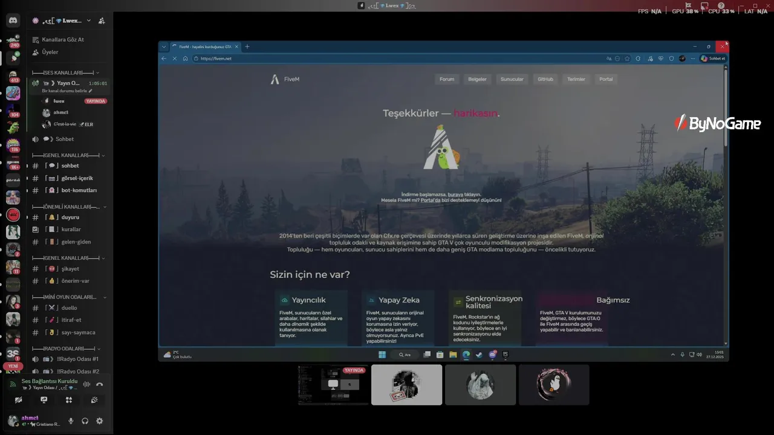Open the kurallar channel

coord(69,230)
